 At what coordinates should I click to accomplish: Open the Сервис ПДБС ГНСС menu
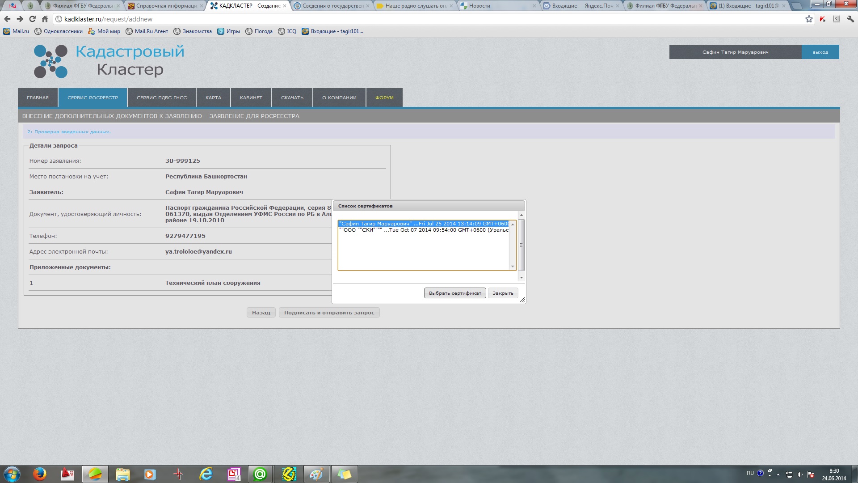(x=162, y=97)
